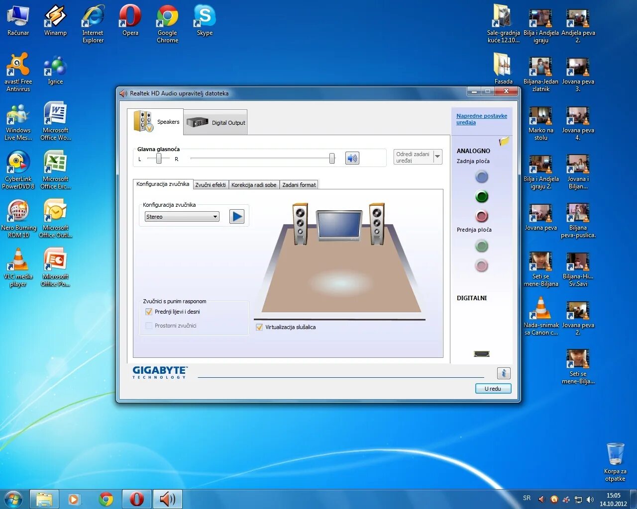This screenshot has width=637, height=509.
Task: Open Winamp desktop shortcut
Action: (55, 20)
